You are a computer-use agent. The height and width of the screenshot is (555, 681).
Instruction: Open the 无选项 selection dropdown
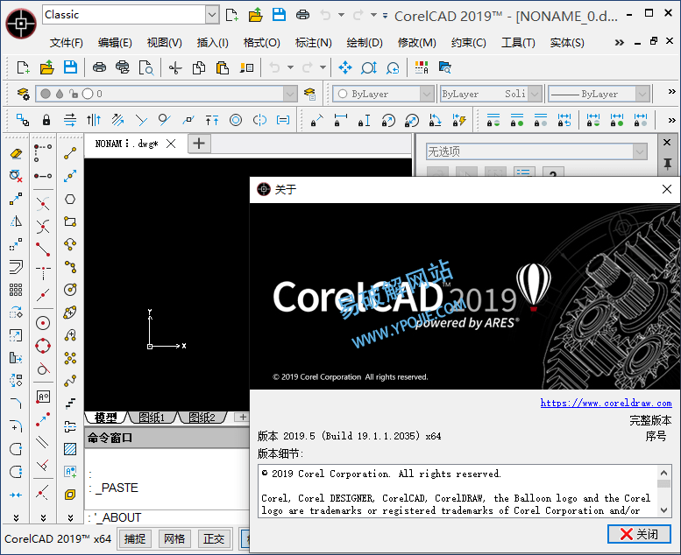pos(641,151)
